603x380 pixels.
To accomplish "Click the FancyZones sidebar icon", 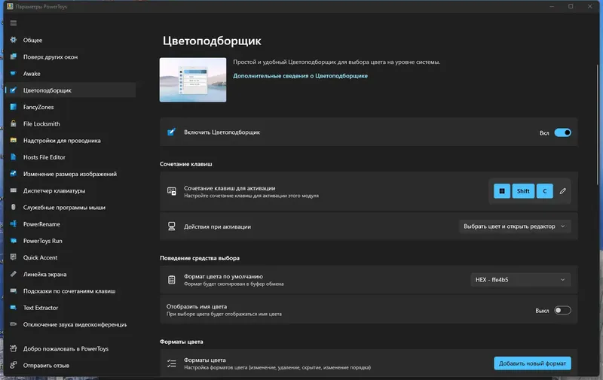I will point(14,107).
